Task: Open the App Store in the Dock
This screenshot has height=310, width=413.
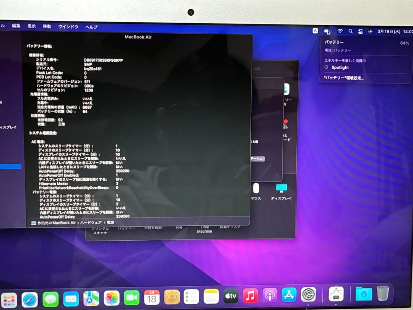Action: pos(289,294)
